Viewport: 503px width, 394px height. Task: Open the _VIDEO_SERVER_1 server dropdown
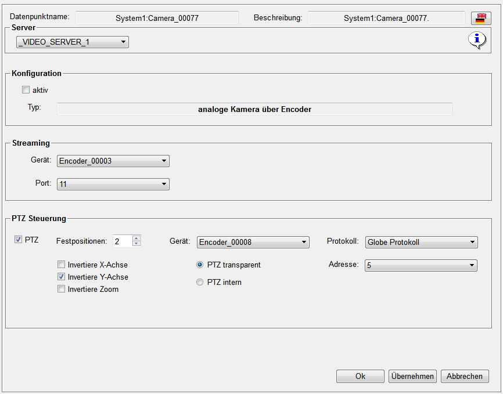click(72, 42)
